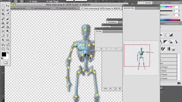Load path as selection button
This screenshot has width=182, height=102.
[111, 49]
